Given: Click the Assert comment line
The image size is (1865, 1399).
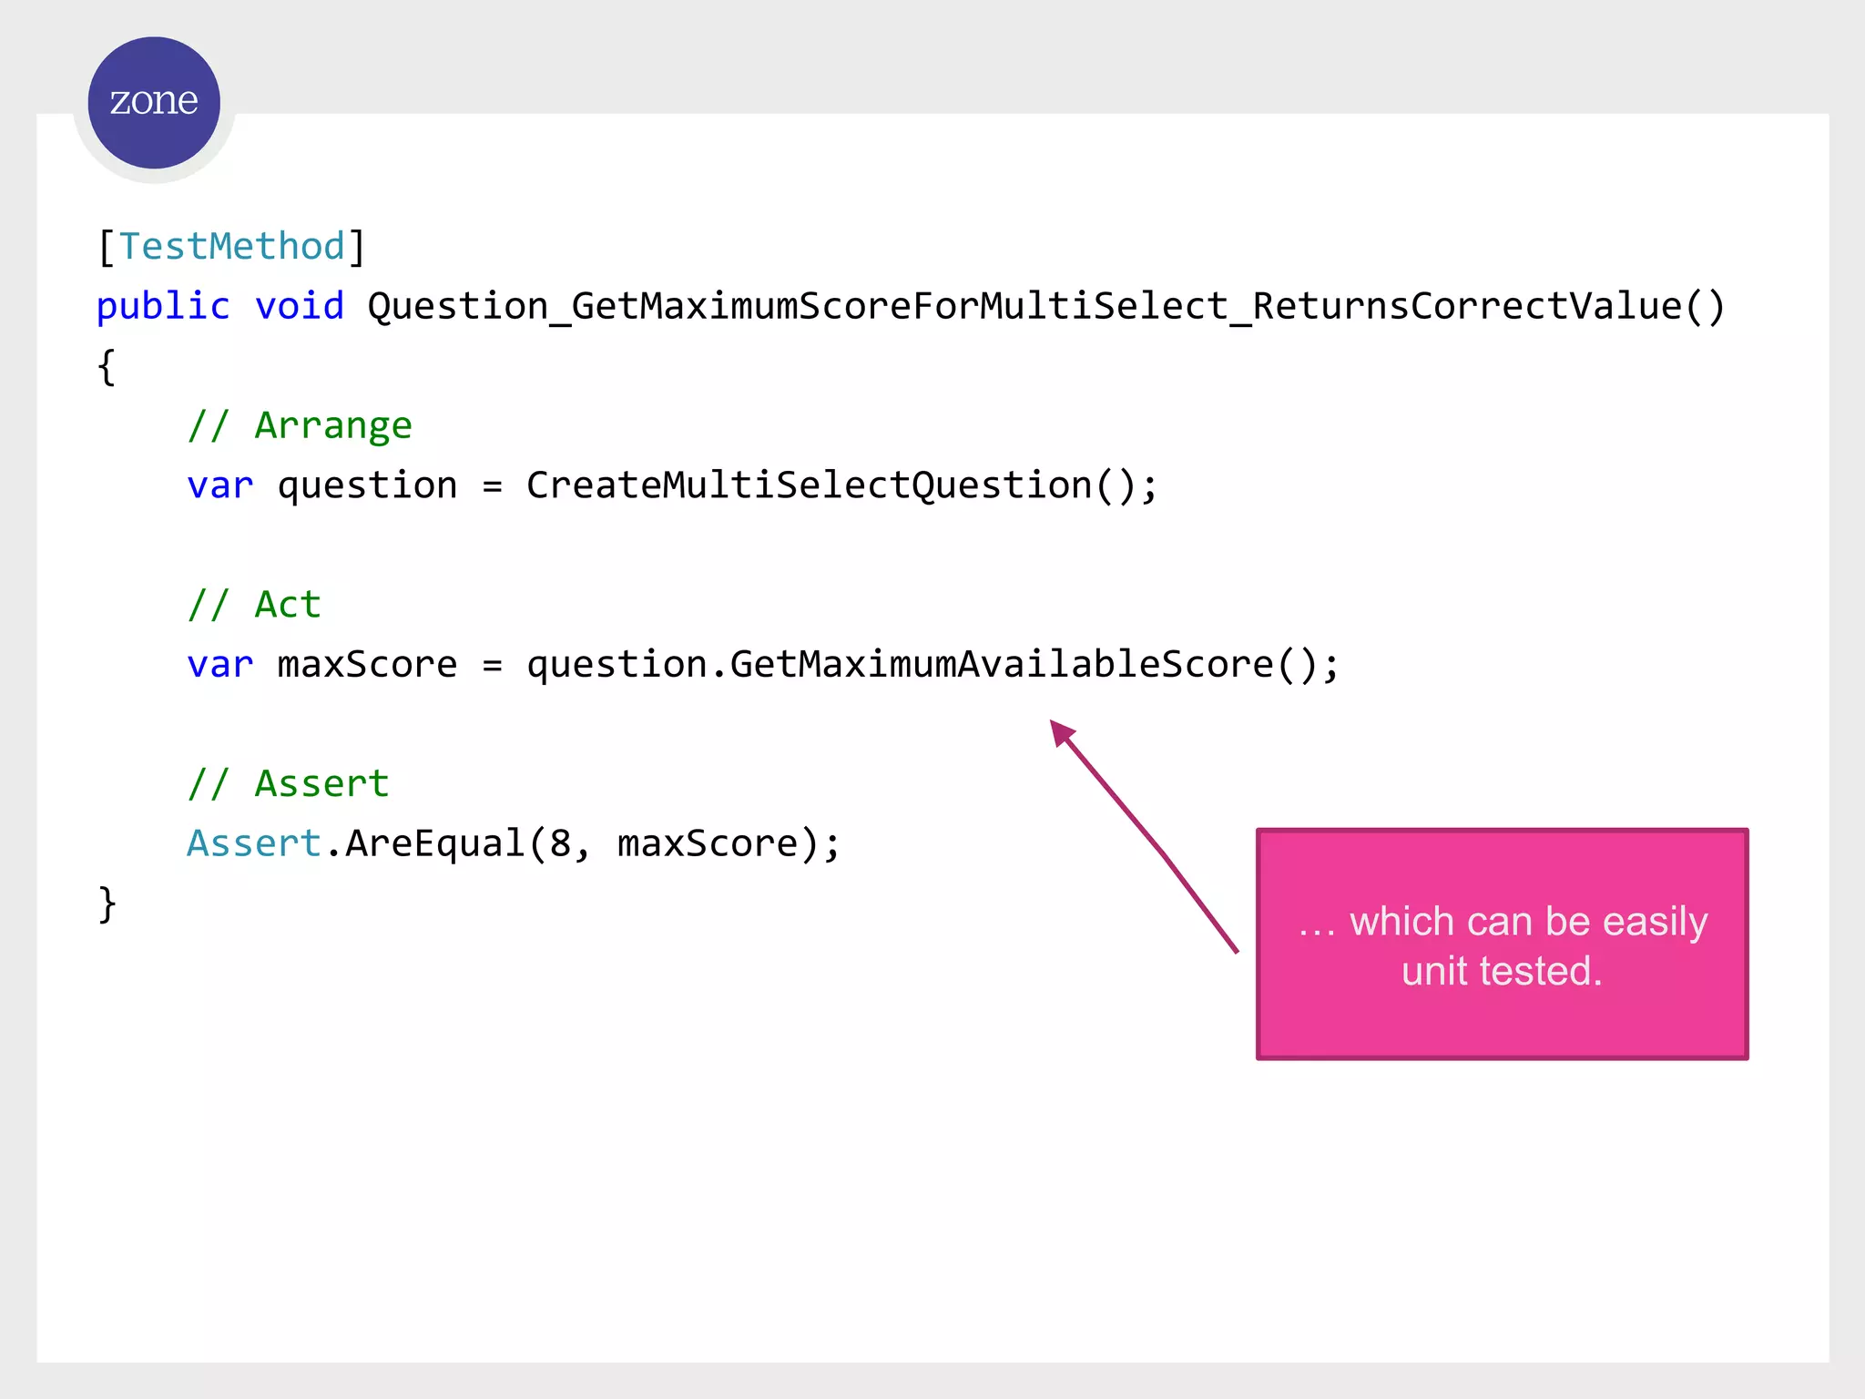Looking at the screenshot, I should coord(288,784).
